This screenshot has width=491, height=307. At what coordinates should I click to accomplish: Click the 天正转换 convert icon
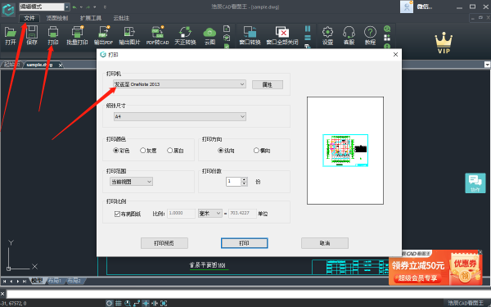point(185,35)
